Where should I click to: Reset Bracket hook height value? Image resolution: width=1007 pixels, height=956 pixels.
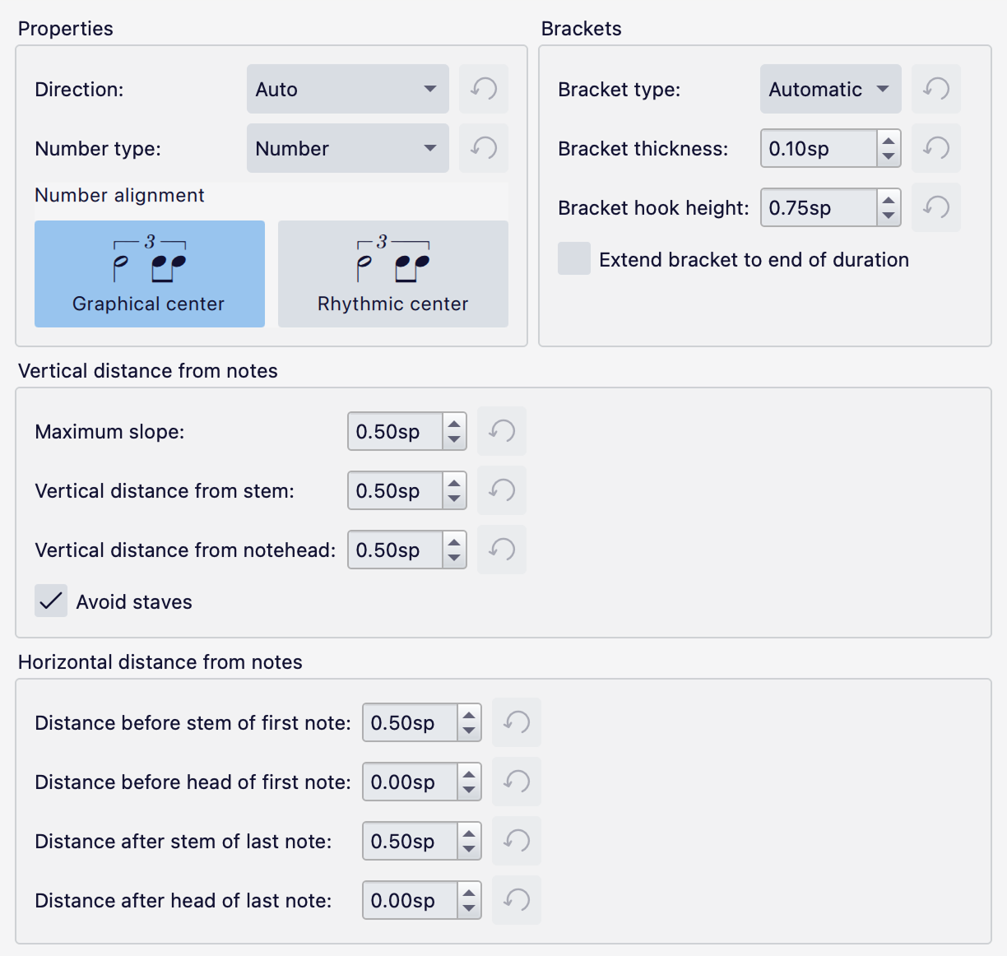click(x=936, y=207)
